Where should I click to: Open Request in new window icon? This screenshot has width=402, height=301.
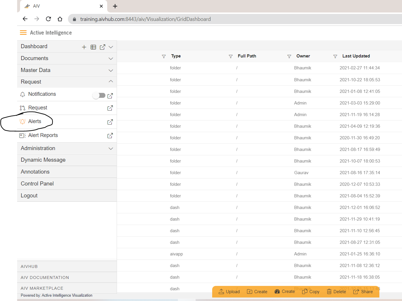[110, 108]
